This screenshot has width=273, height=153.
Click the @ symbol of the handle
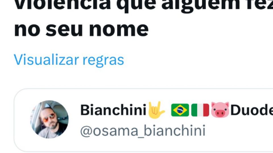pos(86,131)
